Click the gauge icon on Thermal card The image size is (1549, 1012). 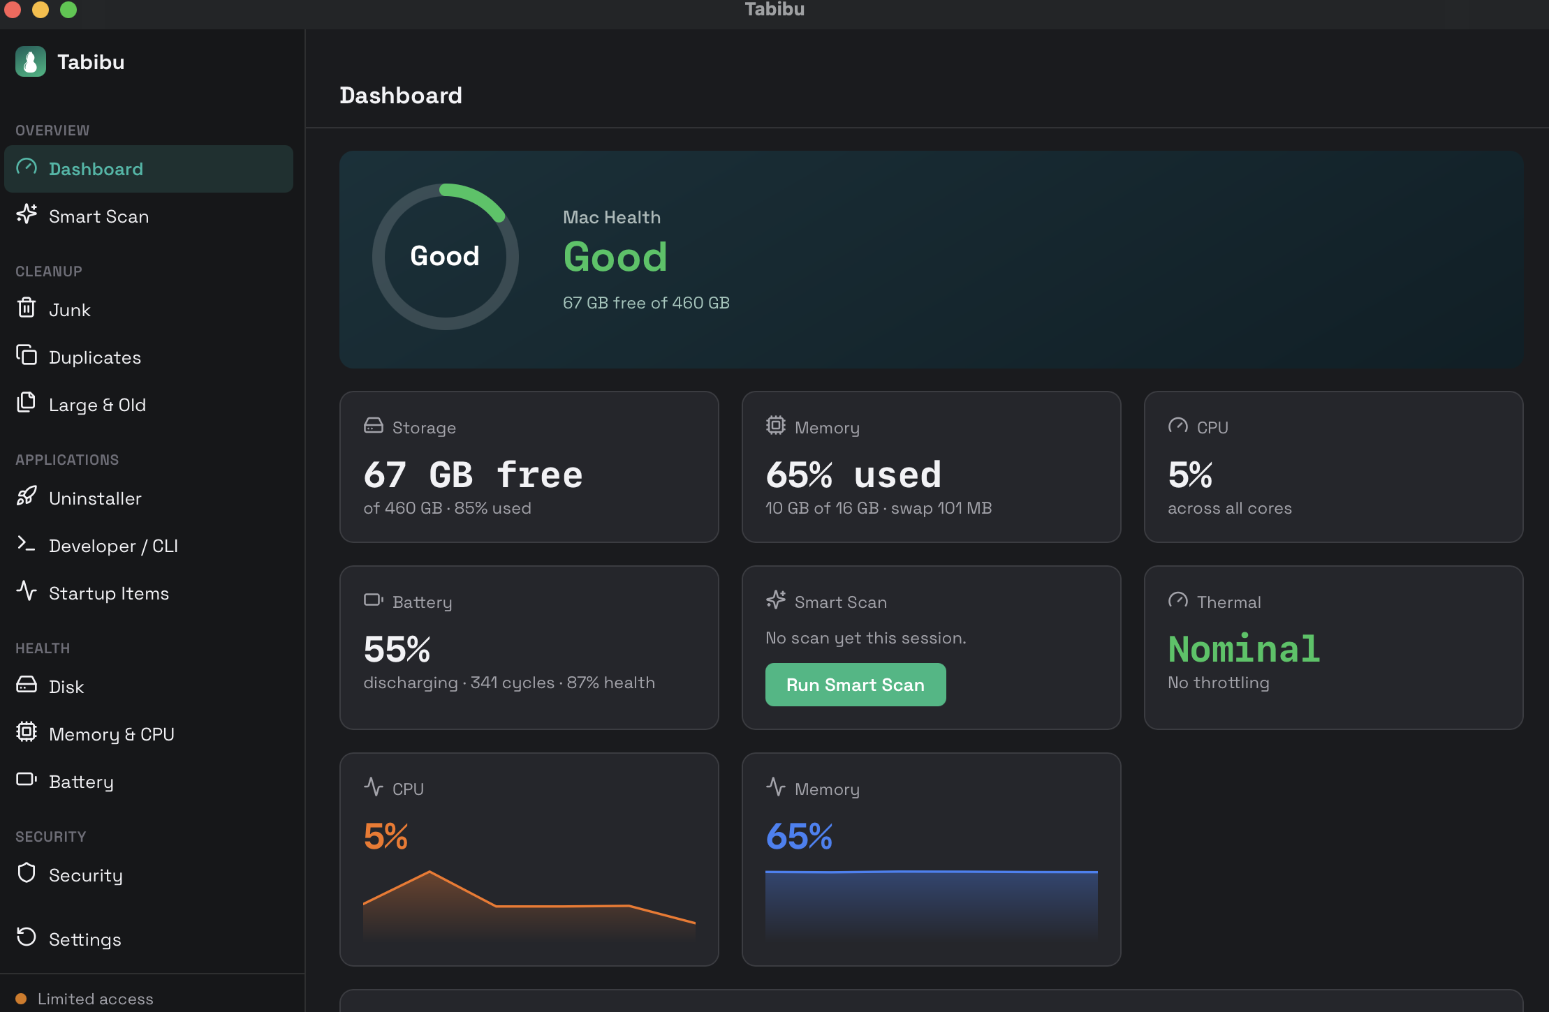point(1178,600)
